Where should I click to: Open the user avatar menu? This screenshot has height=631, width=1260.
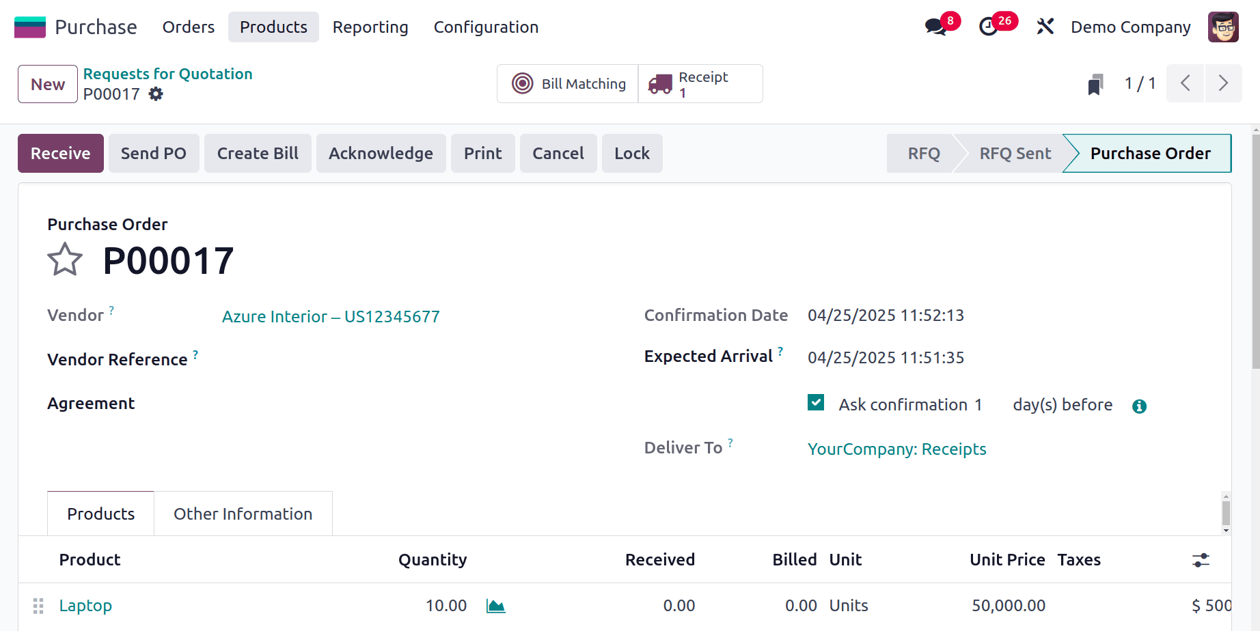(1223, 27)
